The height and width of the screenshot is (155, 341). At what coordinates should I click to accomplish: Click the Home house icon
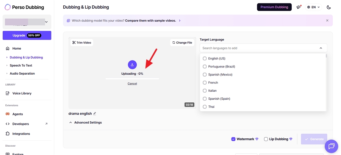8,49
